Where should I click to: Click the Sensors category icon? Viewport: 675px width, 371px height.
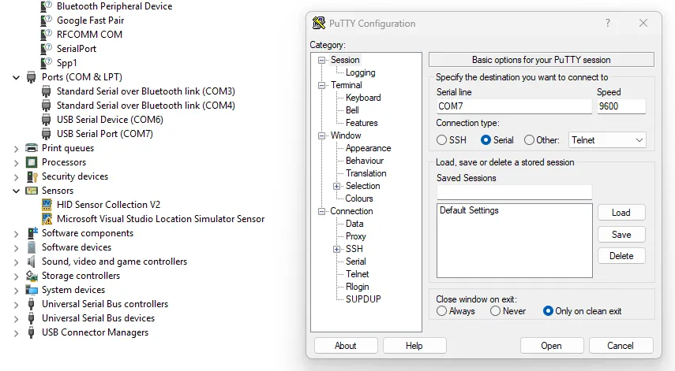pyautogui.click(x=32, y=191)
